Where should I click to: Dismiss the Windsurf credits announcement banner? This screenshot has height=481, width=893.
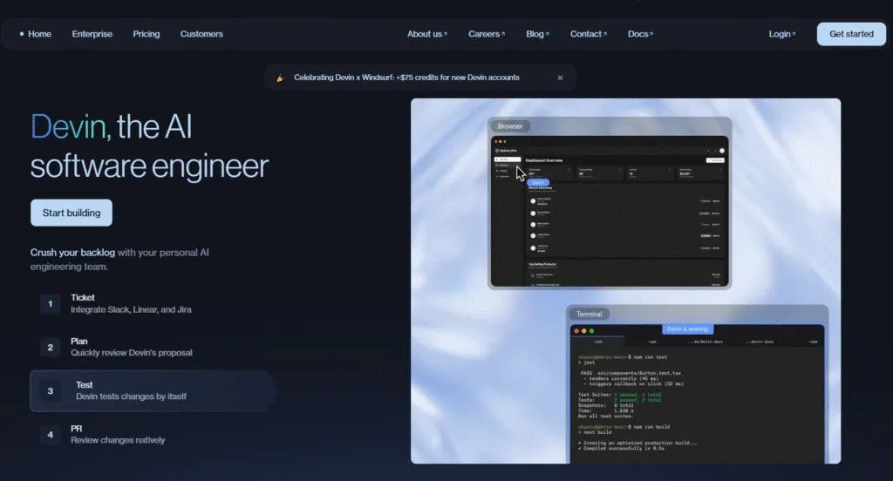tap(560, 78)
